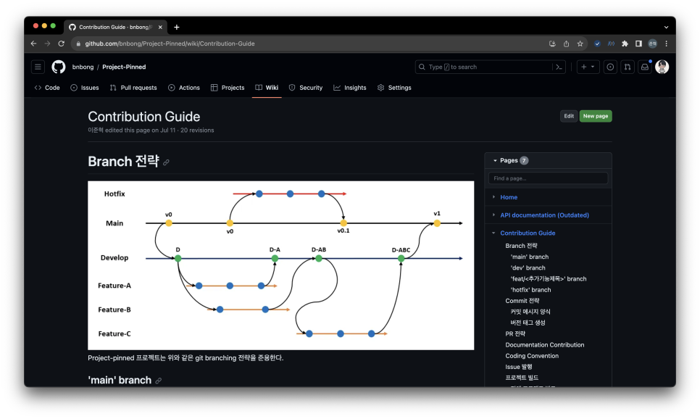Click the Type / to search field
The image size is (700, 419).
click(x=490, y=67)
